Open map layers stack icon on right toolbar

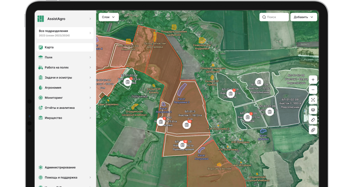point(313,110)
